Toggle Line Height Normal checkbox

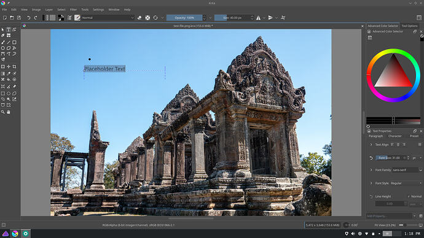coord(409,196)
